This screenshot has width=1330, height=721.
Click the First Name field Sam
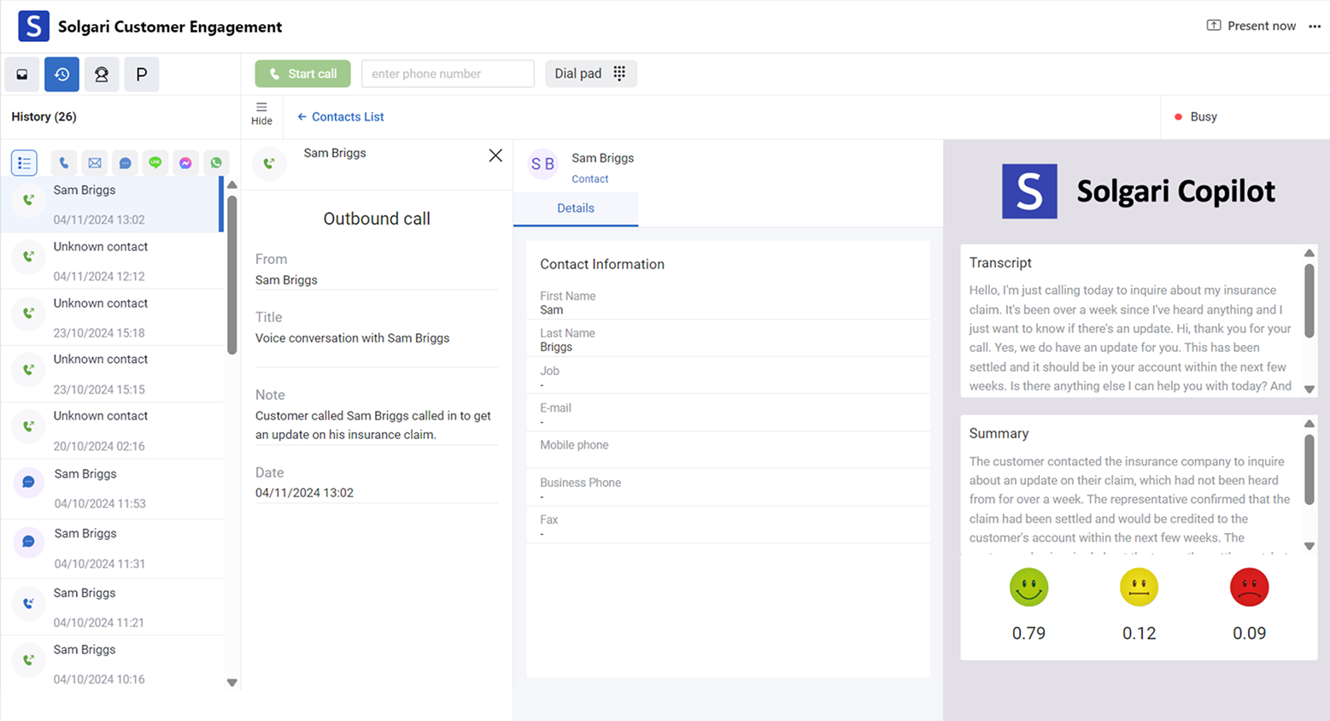point(728,302)
